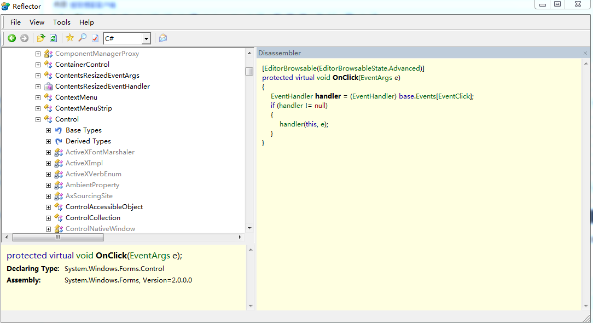Open the Help menu

pos(86,22)
